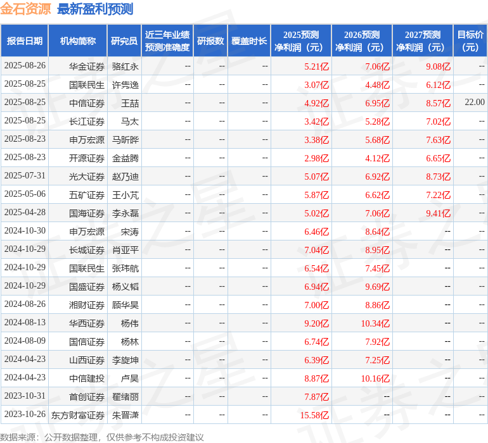Click the 近三年业绩预测准确度 column header
Screen dimensions: 488x443
pyautogui.click(x=167, y=41)
